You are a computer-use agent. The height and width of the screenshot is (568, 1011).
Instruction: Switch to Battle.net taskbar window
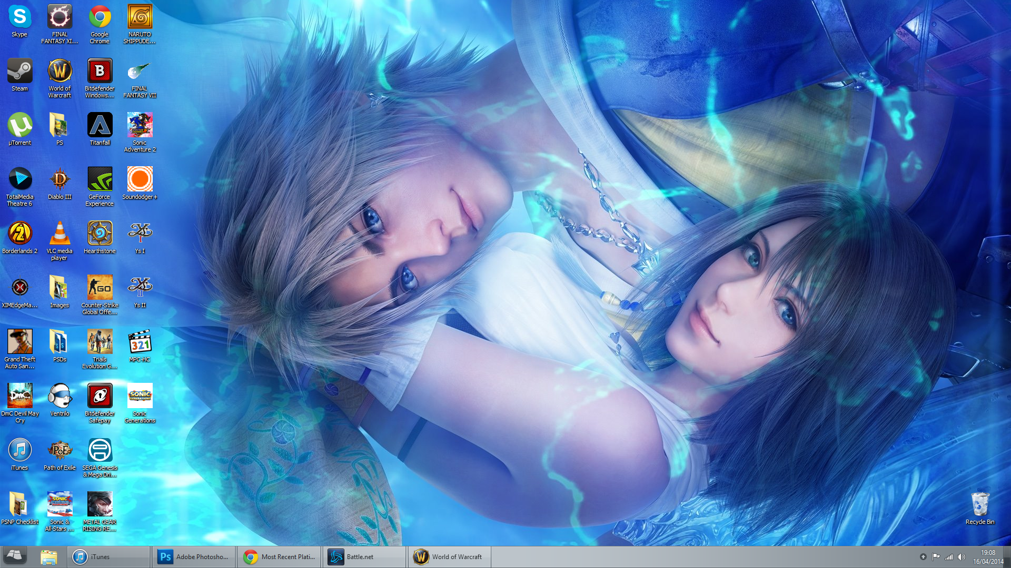pyautogui.click(x=364, y=557)
